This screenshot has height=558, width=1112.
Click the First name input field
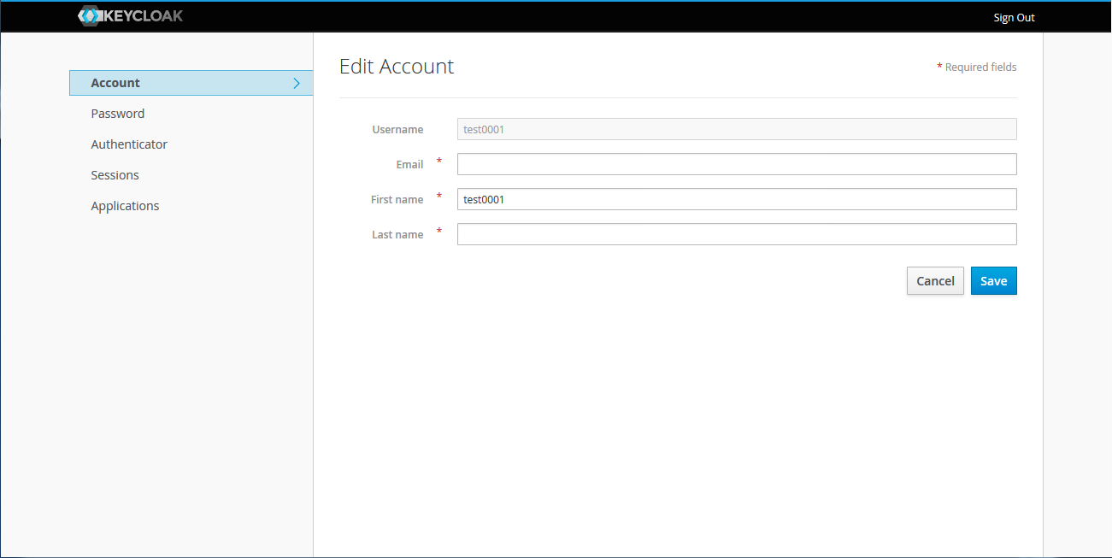(x=737, y=198)
